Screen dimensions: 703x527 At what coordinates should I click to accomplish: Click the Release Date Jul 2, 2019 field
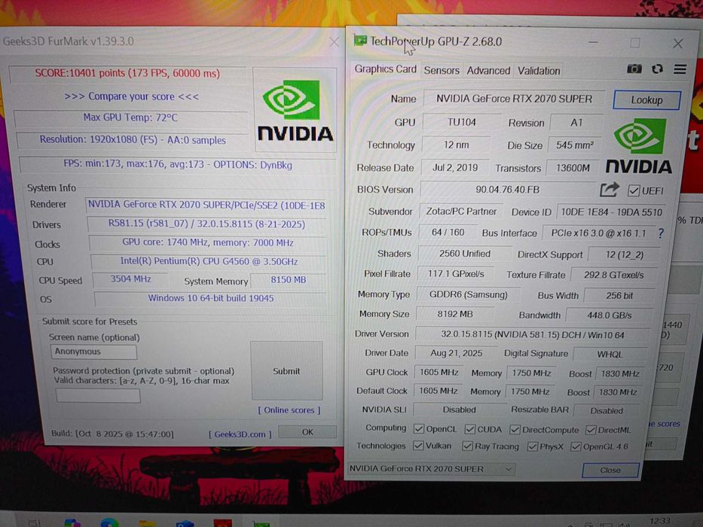click(x=454, y=168)
